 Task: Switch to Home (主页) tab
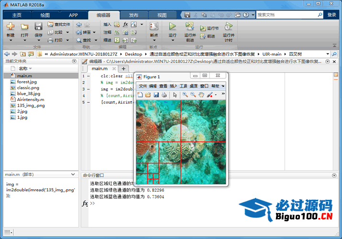[17, 15]
